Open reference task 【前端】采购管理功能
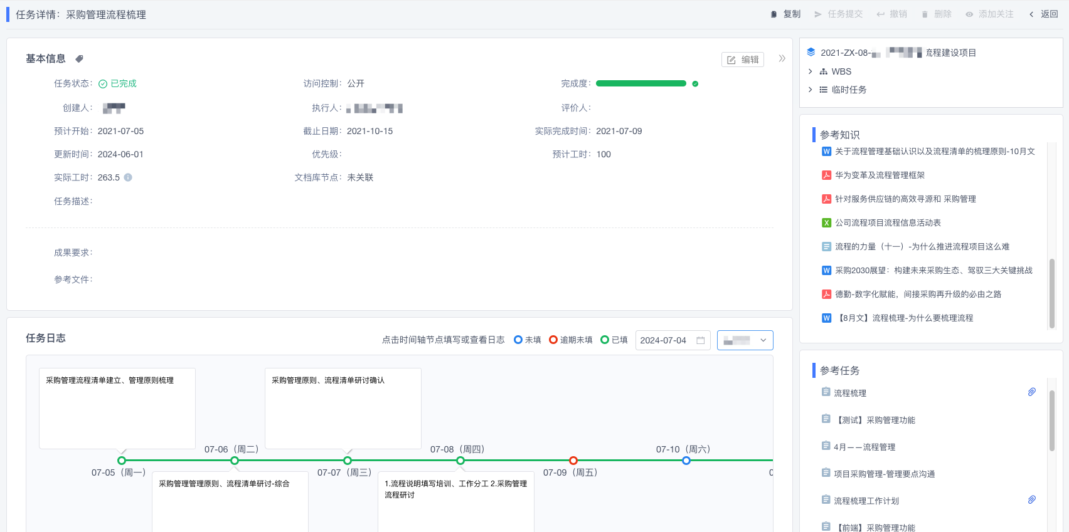The image size is (1069, 532). (x=875, y=528)
